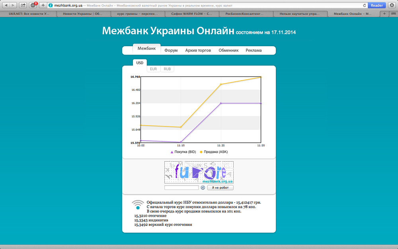Show all tabs icon at tab bar end
Image resolution: width=398 pixels, height=249 pixels.
[x=394, y=14]
